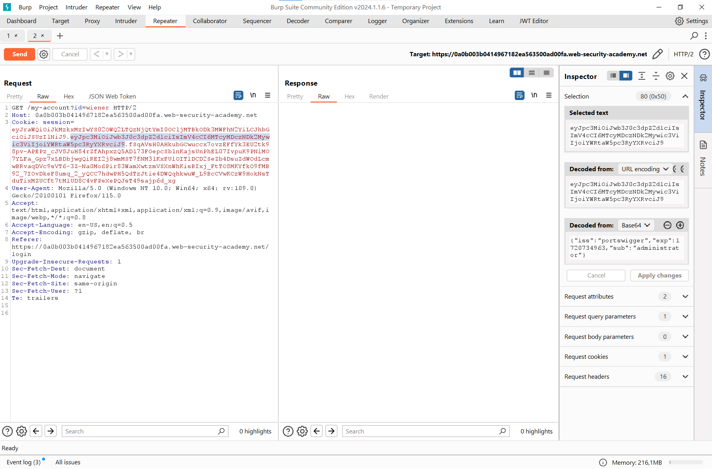The width and height of the screenshot is (712, 469).
Task: Select combined tabbed request/response layout
Action: 546,73
